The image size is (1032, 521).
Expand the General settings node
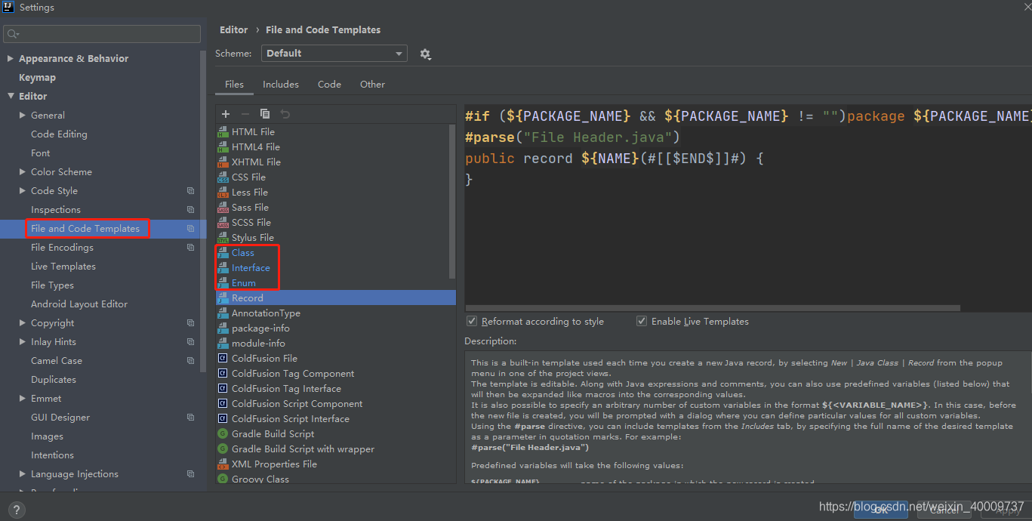(23, 116)
